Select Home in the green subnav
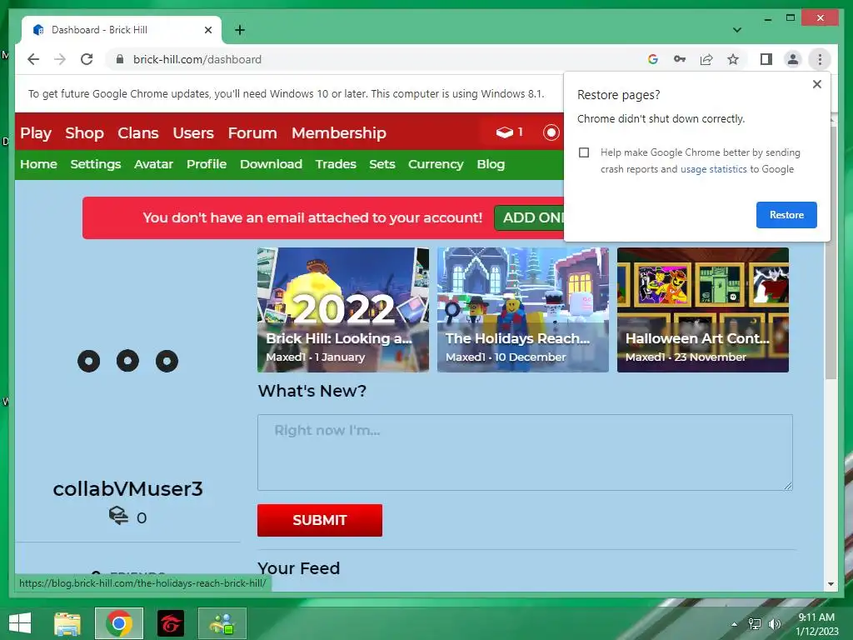The image size is (853, 640). coord(38,164)
